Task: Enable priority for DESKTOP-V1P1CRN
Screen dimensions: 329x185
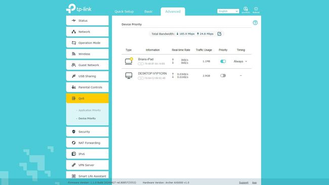Action: (223, 75)
